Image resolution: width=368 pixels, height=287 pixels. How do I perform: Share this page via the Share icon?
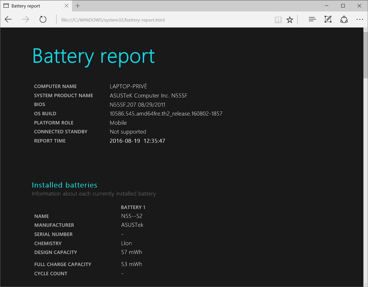pyautogui.click(x=344, y=19)
